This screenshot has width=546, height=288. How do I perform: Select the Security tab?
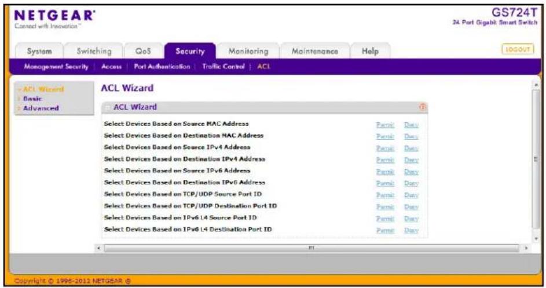[190, 51]
